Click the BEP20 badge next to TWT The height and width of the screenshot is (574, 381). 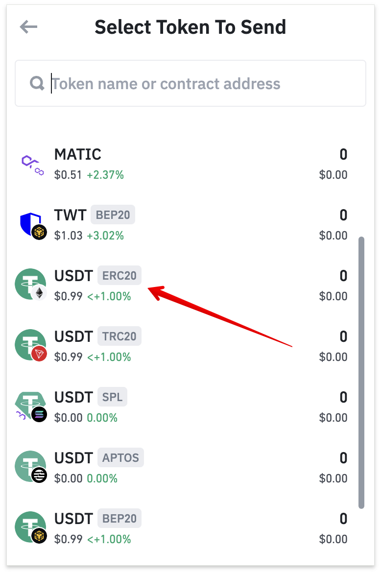[113, 215]
